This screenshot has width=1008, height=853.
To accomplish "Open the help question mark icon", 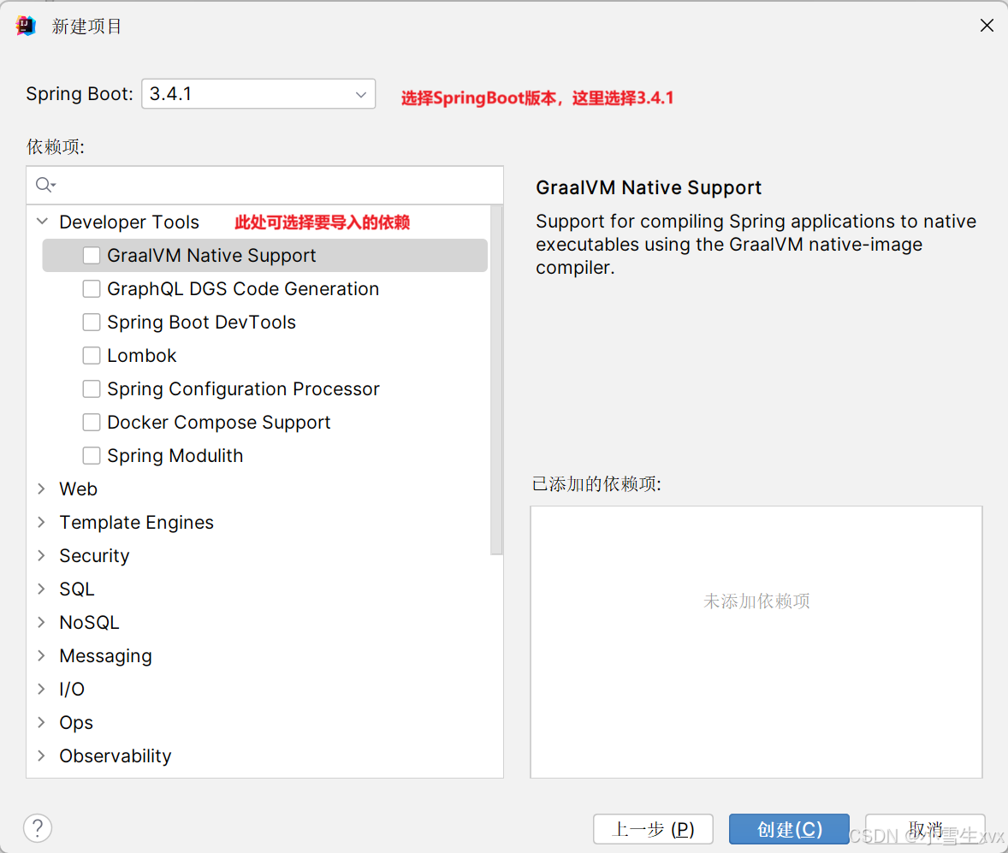I will click(38, 828).
